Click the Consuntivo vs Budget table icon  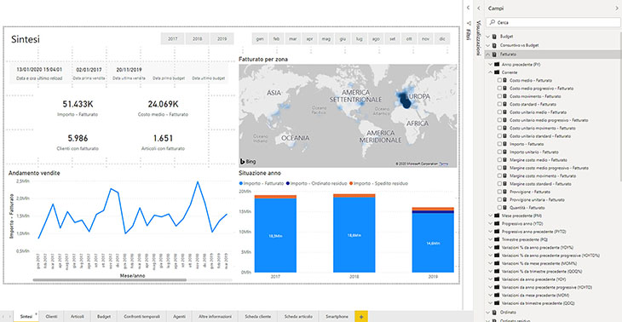pyautogui.click(x=494, y=45)
